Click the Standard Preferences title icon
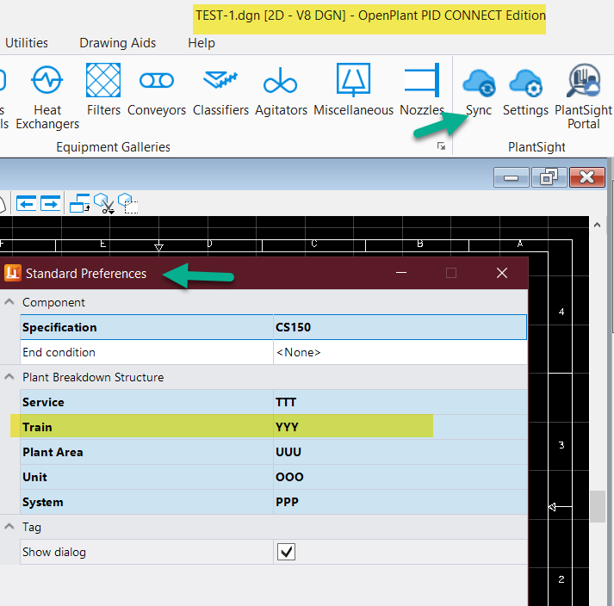Image resolution: width=614 pixels, height=606 pixels. pyautogui.click(x=13, y=273)
